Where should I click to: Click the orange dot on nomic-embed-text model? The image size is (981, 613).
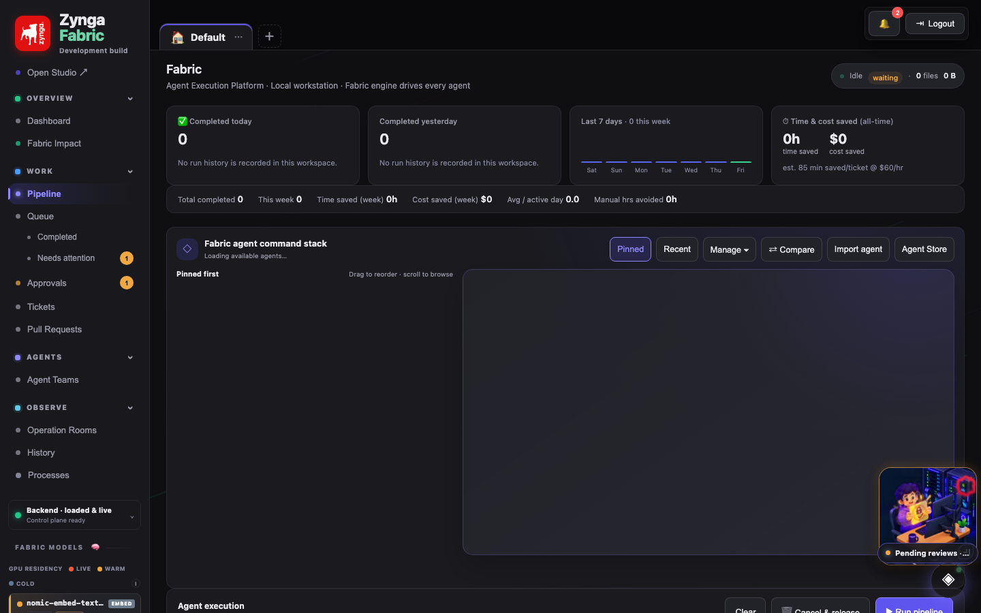[20, 603]
